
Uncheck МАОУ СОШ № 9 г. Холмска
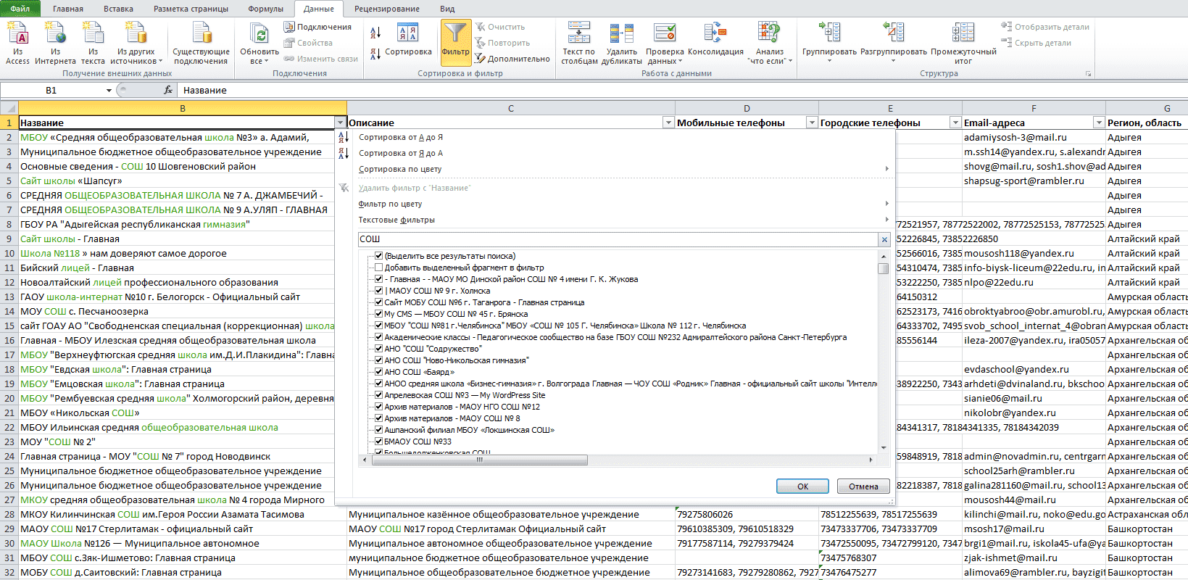tap(378, 291)
